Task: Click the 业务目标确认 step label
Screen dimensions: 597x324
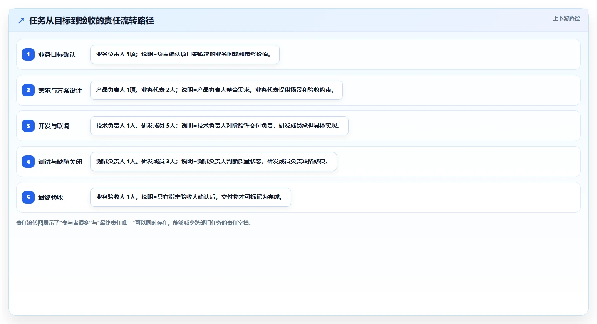Action: coord(57,54)
